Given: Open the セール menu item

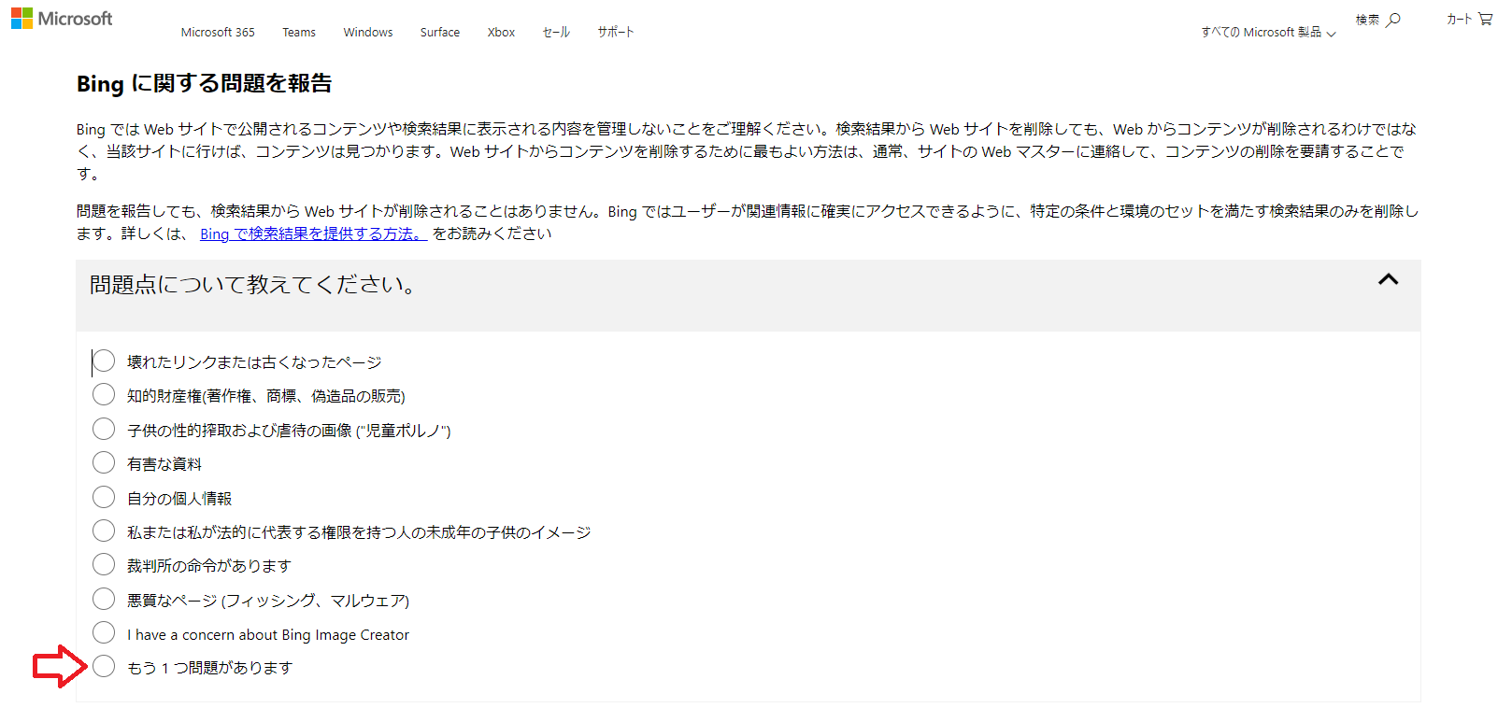Looking at the screenshot, I should click(556, 32).
